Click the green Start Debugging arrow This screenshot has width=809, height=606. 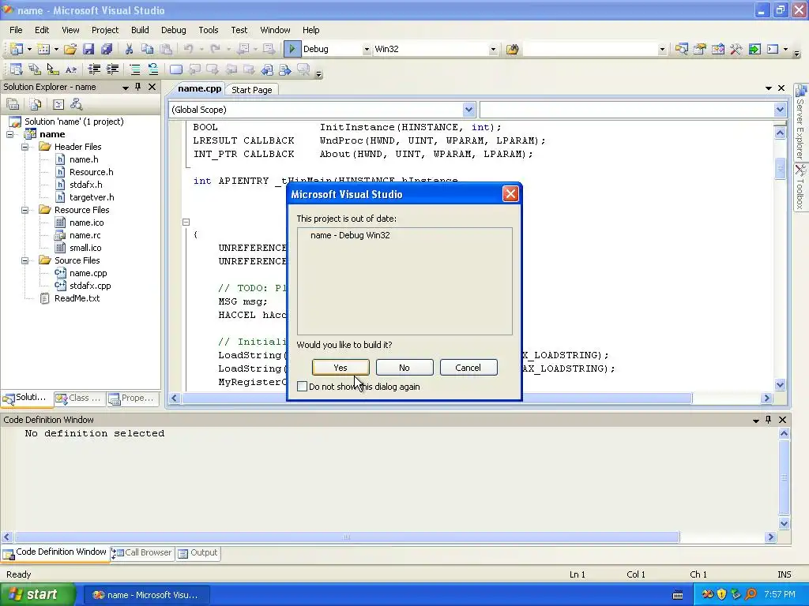[292, 49]
